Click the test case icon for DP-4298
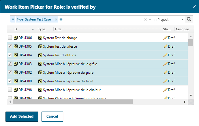This screenshot has height=126, width=199. tap(16, 90)
